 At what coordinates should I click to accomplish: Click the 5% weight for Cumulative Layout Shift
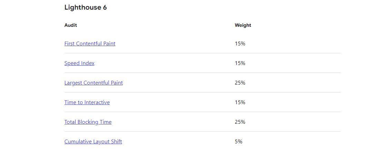pos(239,142)
